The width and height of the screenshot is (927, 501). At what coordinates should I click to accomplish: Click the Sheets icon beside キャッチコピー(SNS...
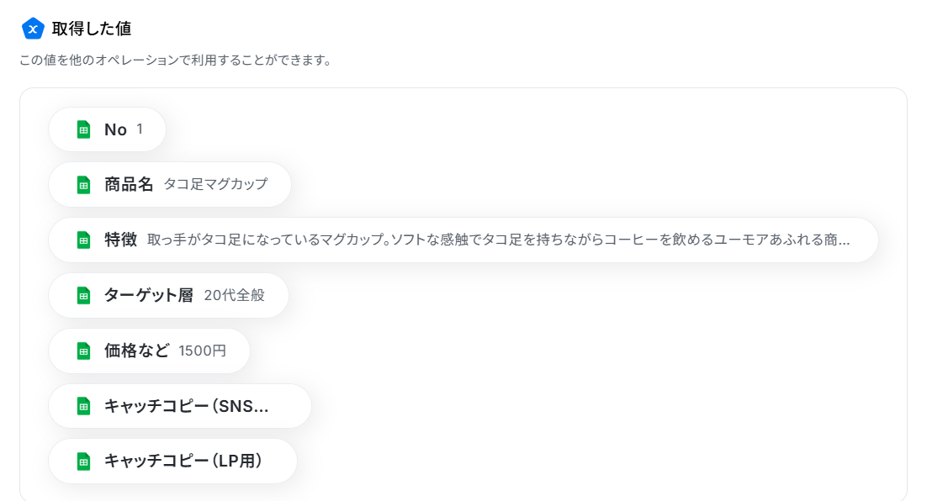[x=84, y=406]
